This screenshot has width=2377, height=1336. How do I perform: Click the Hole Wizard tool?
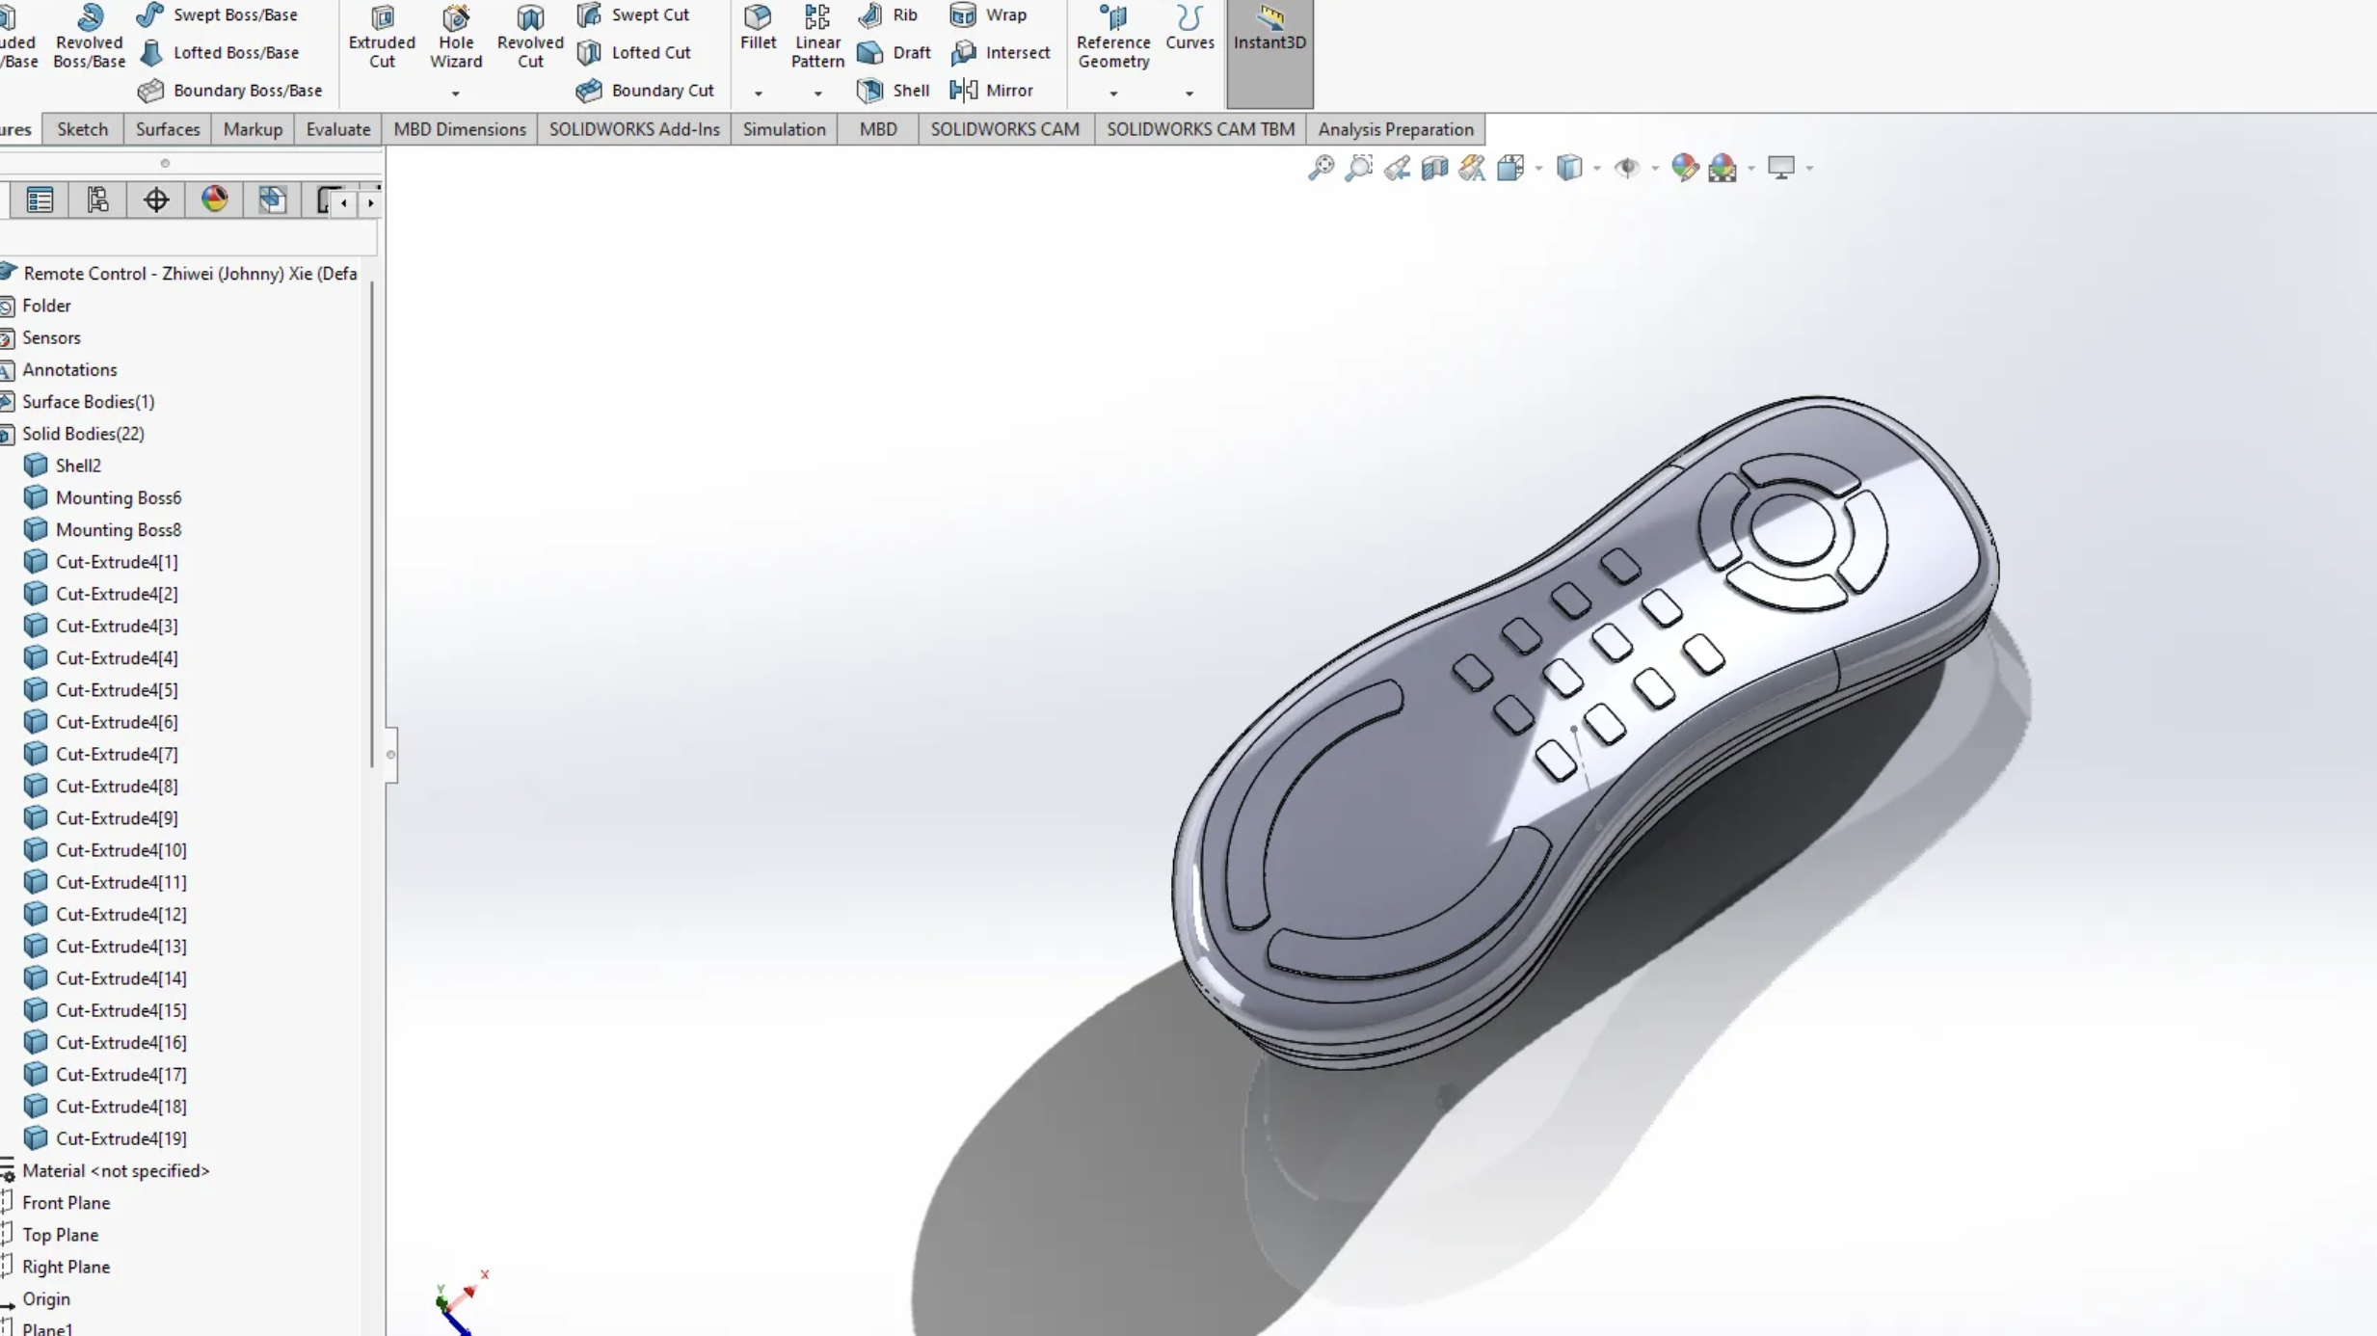click(x=455, y=37)
